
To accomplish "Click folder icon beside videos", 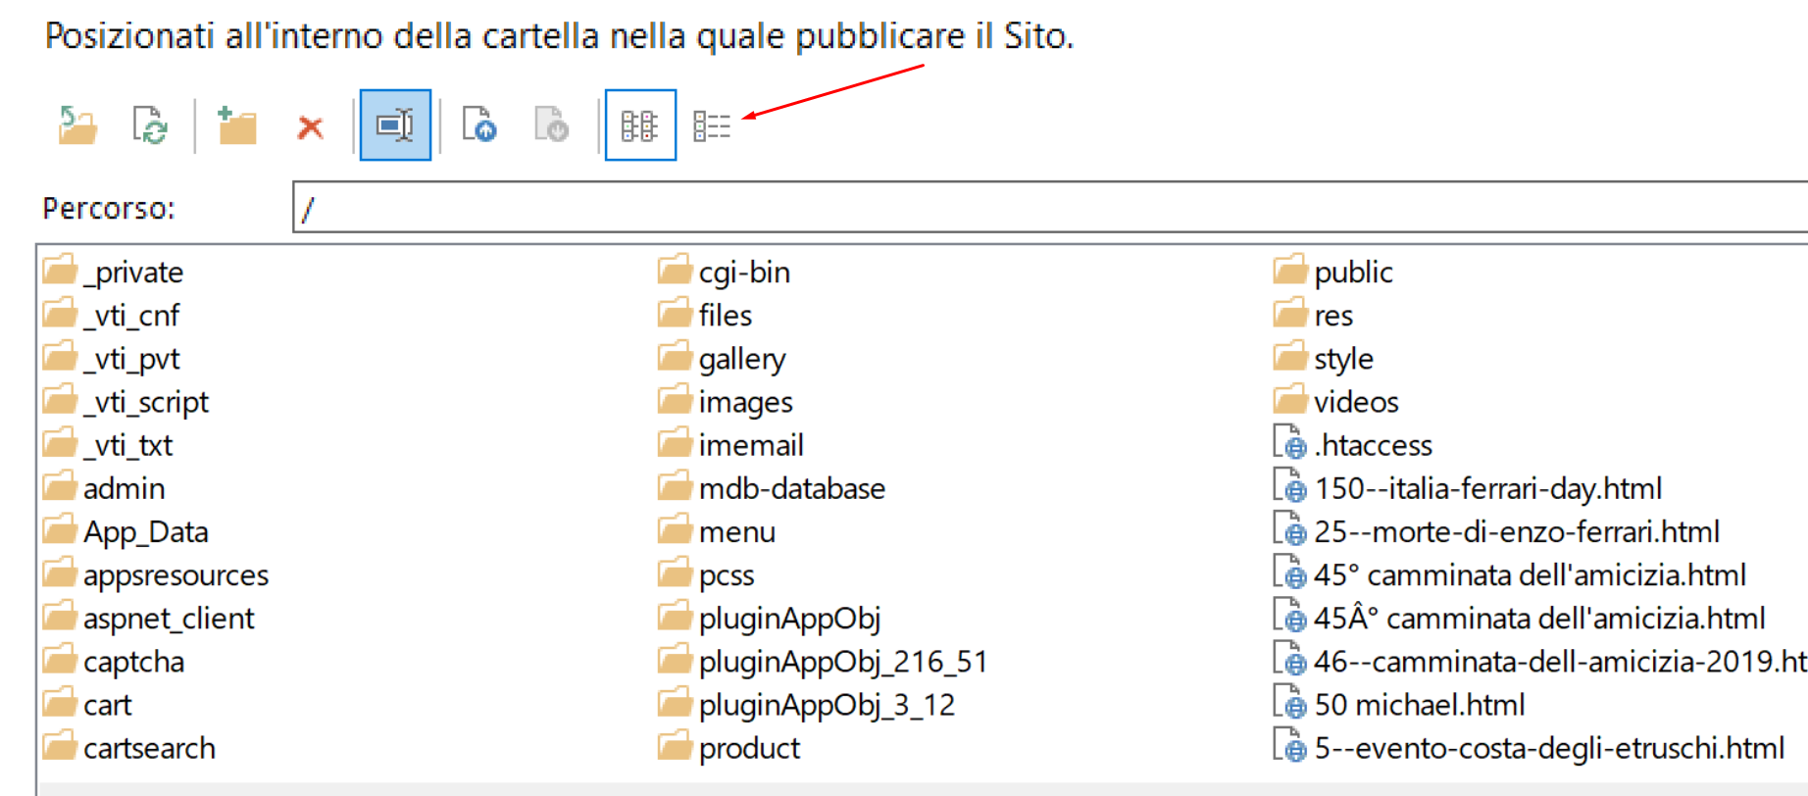I will pyautogui.click(x=1290, y=399).
